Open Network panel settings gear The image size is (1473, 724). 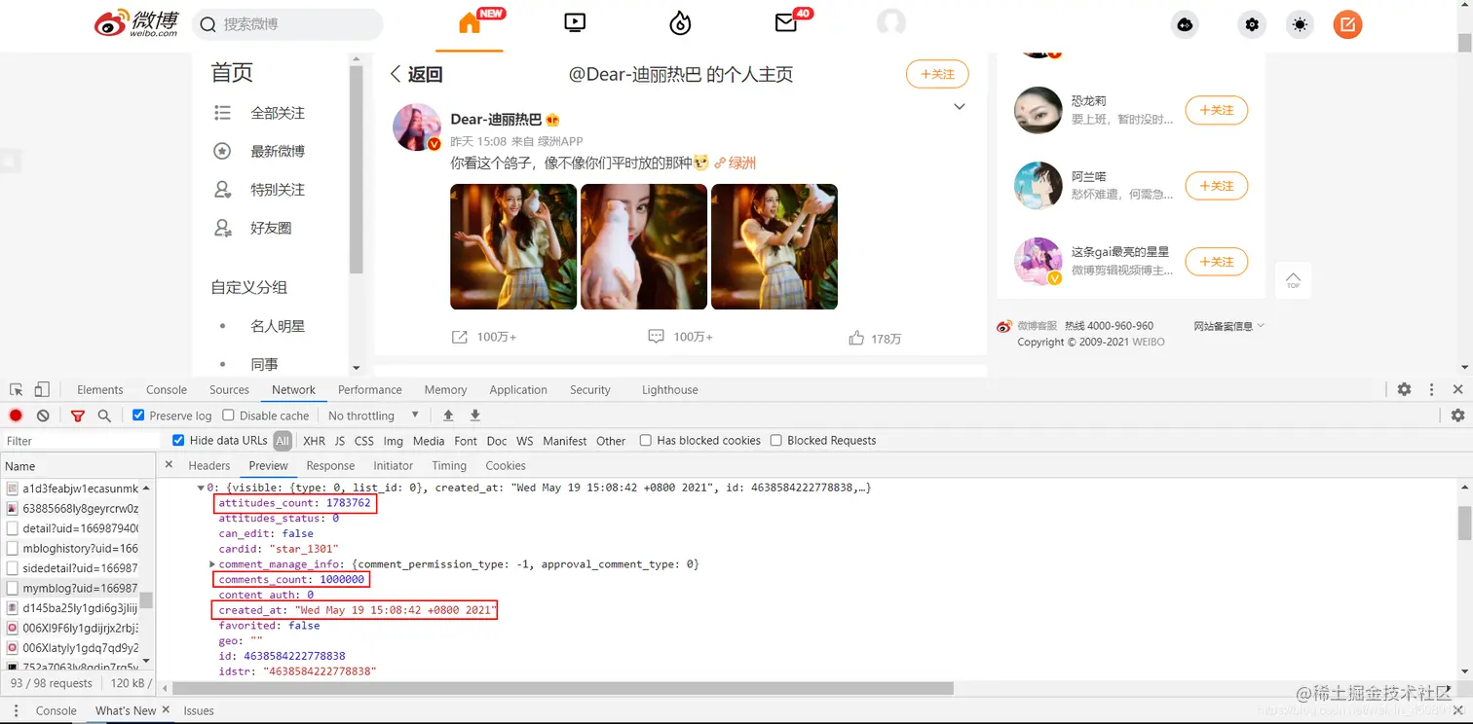1457,416
